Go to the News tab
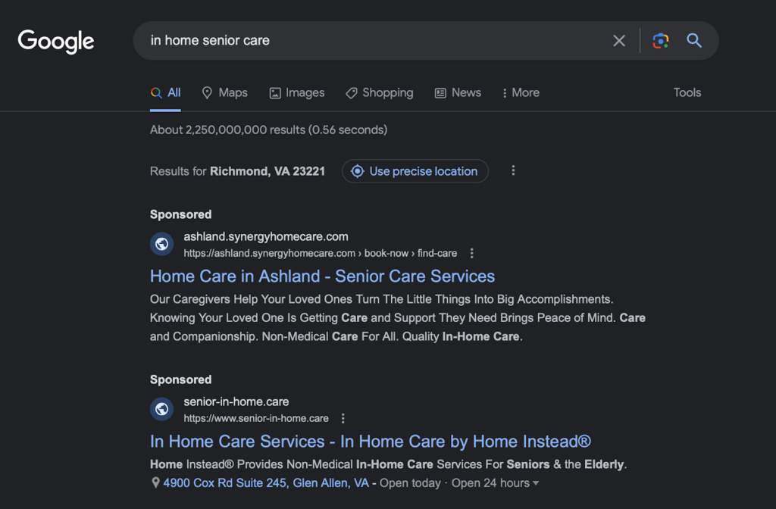Screen dimensions: 776x509 tap(458, 92)
